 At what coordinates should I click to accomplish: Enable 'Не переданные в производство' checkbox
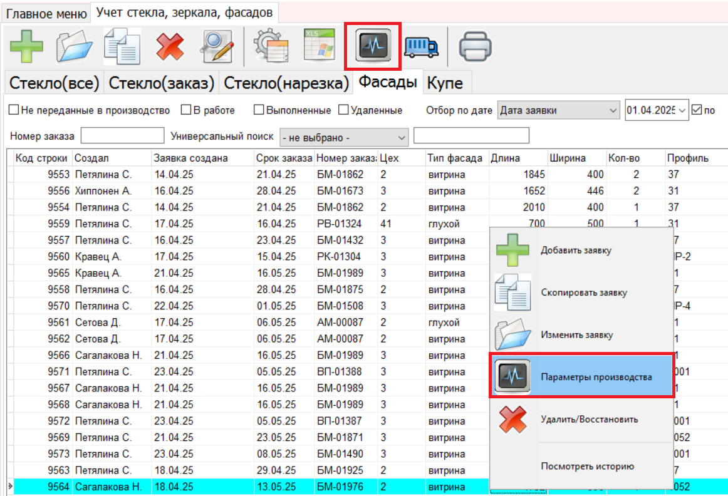[x=13, y=110]
